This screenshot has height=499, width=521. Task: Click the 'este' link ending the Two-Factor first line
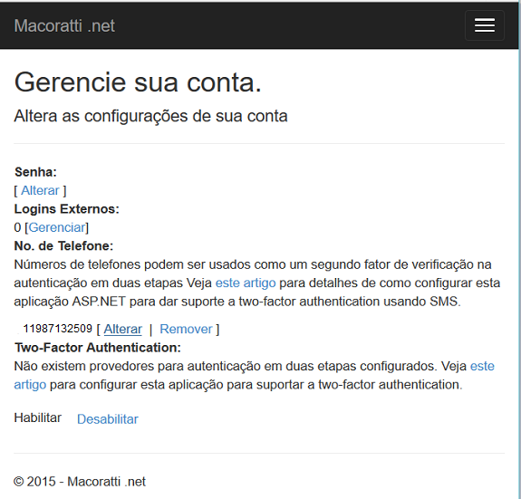click(482, 366)
